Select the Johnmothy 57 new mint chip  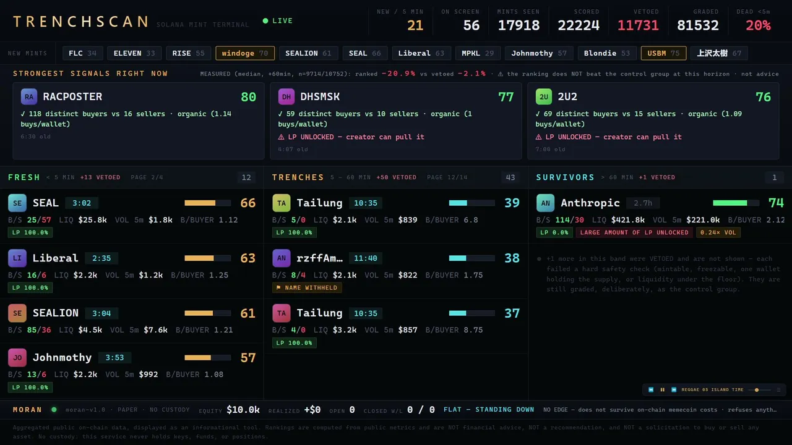(x=539, y=53)
